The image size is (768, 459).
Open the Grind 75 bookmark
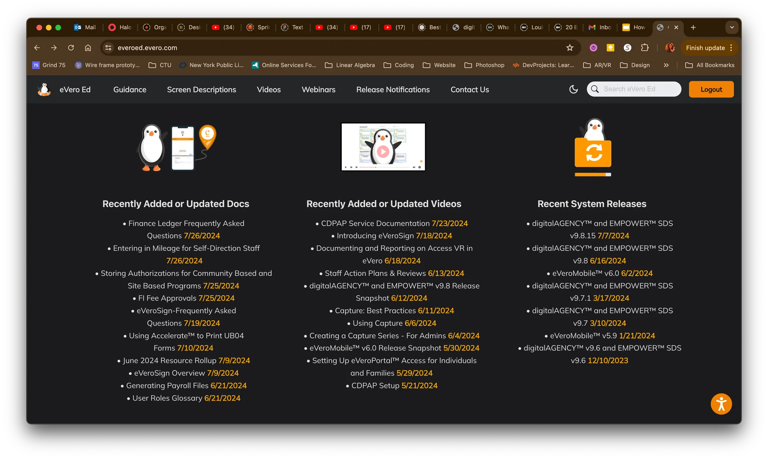(49, 65)
